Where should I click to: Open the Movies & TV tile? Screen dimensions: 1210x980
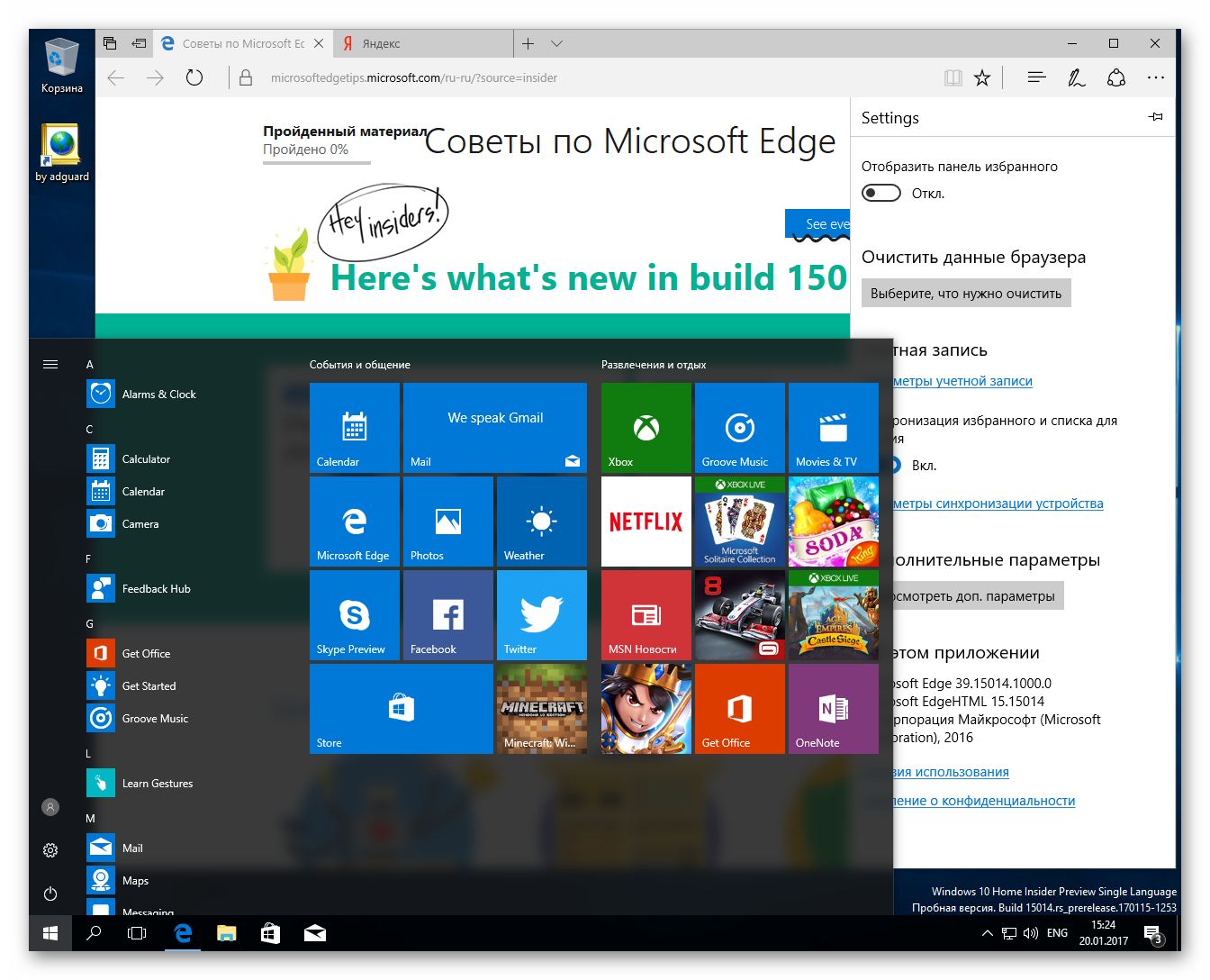(833, 428)
